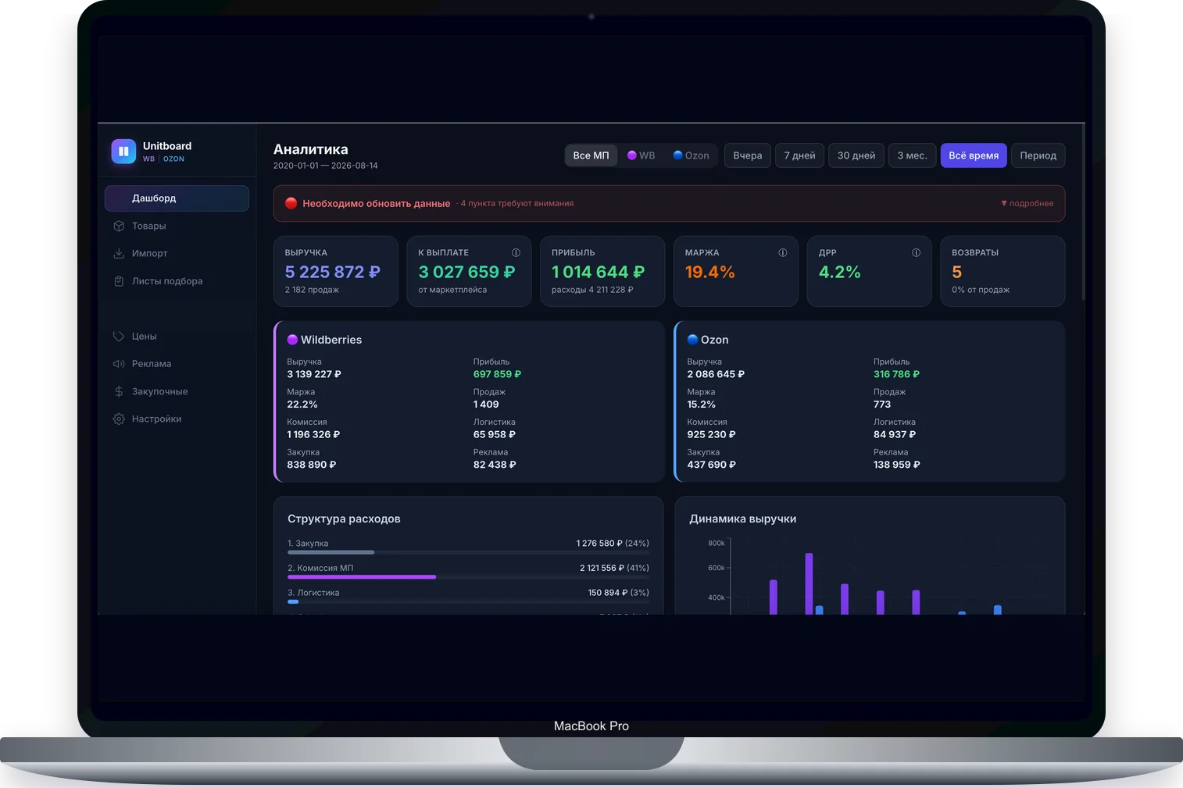Click the Wildberries sales count 1 409
Viewport: 1183px width, 788px height.
pyautogui.click(x=486, y=405)
